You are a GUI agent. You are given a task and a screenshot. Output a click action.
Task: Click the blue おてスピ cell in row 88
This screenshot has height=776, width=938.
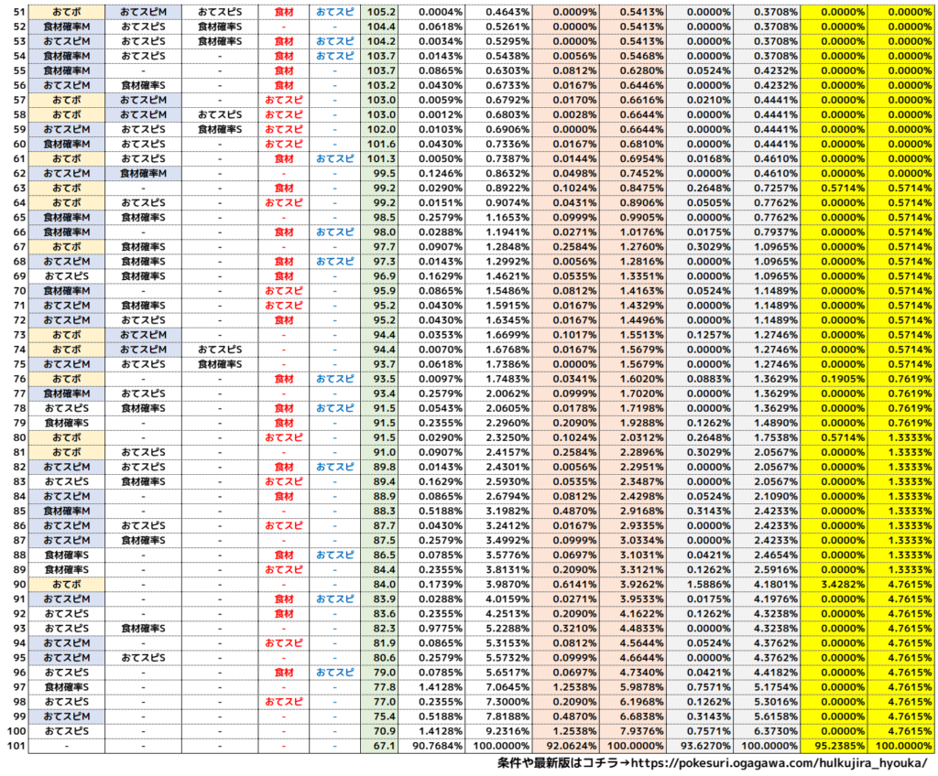click(334, 555)
